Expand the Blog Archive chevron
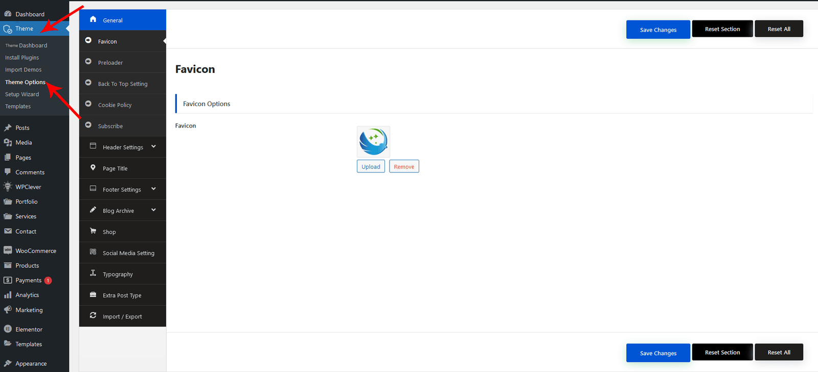Viewport: 818px width, 372px height. point(153,210)
